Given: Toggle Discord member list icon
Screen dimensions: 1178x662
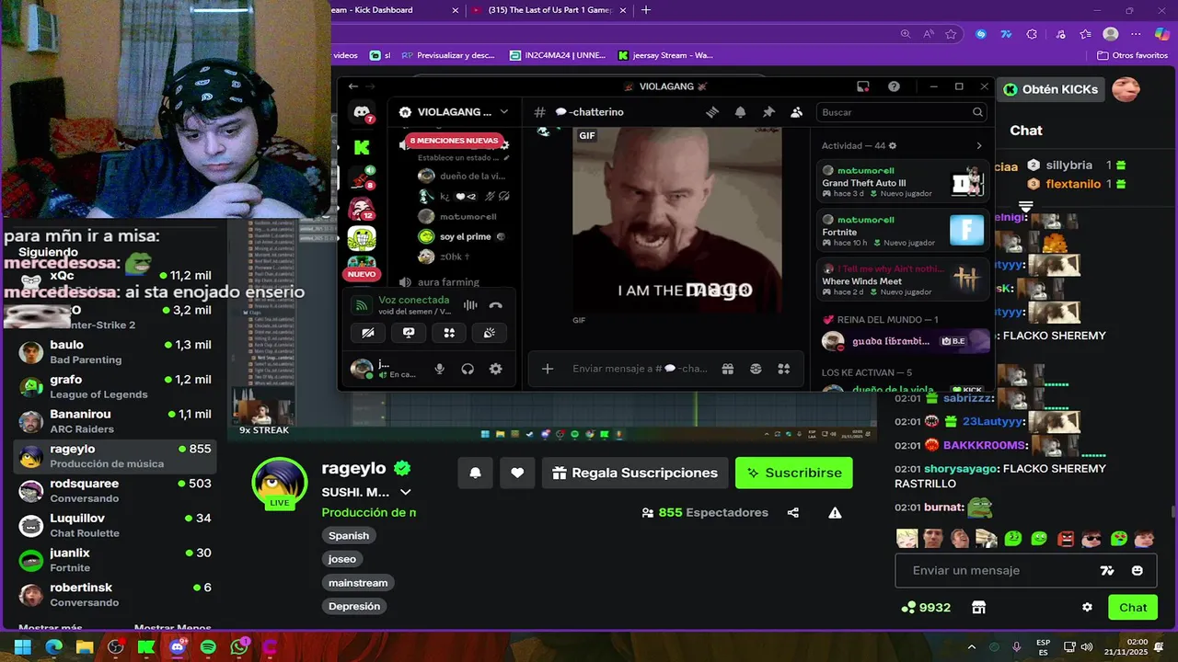Looking at the screenshot, I should 797,112.
